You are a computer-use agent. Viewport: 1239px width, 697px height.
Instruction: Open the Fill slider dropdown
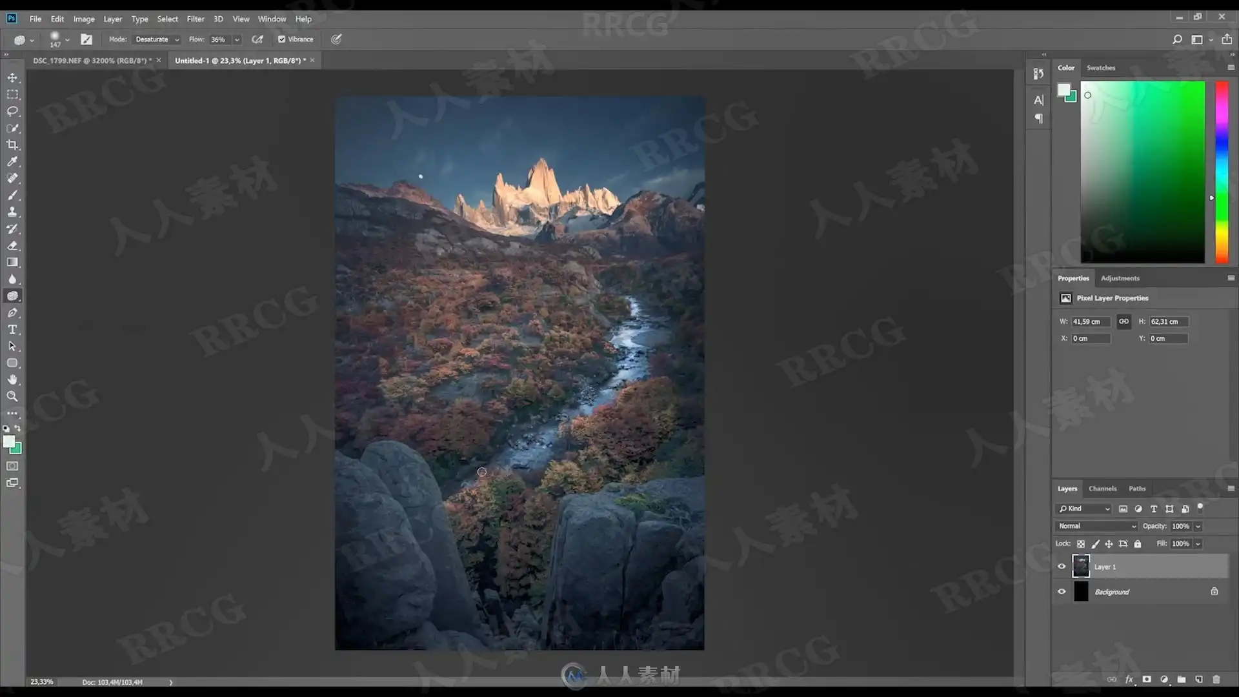tap(1198, 543)
